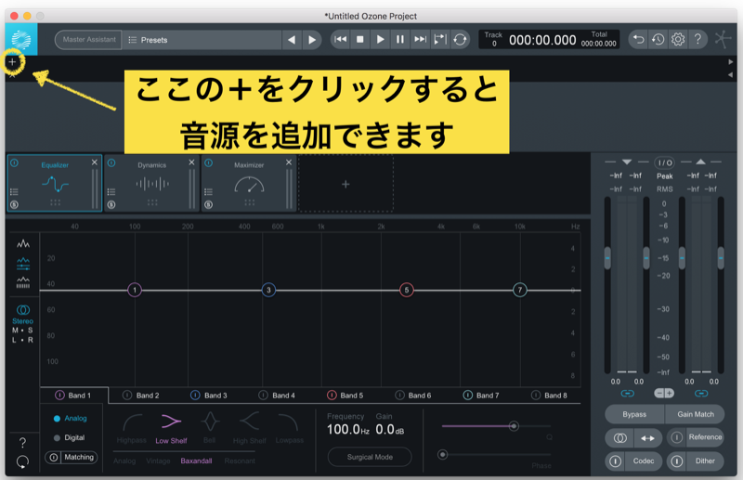Remove the Maximizer module
This screenshot has height=480, width=743.
click(x=289, y=162)
